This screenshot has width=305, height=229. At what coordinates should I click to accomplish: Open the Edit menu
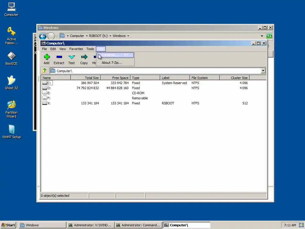53,49
